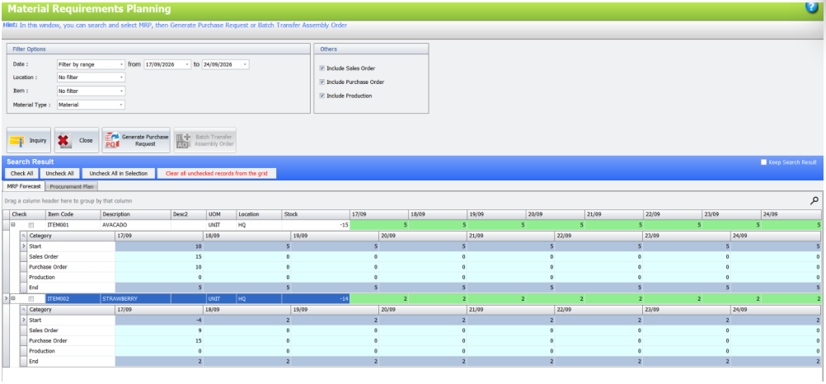Screen dimensions: 826x384
Task: Click the Uncheck All button
Action: tap(59, 173)
